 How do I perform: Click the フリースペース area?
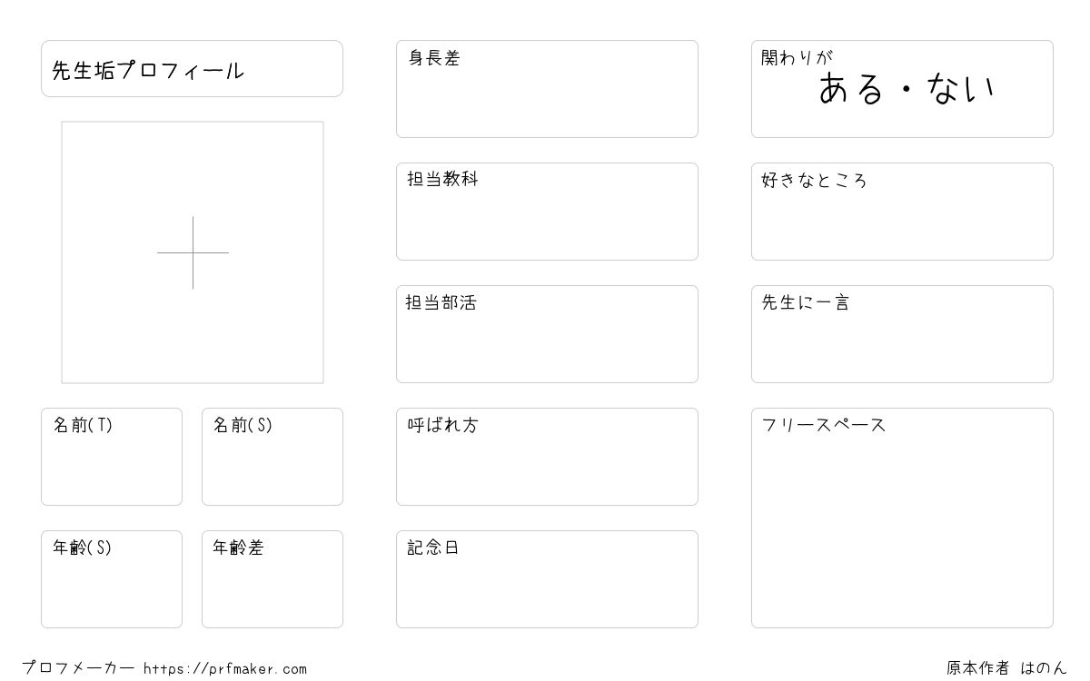902,518
